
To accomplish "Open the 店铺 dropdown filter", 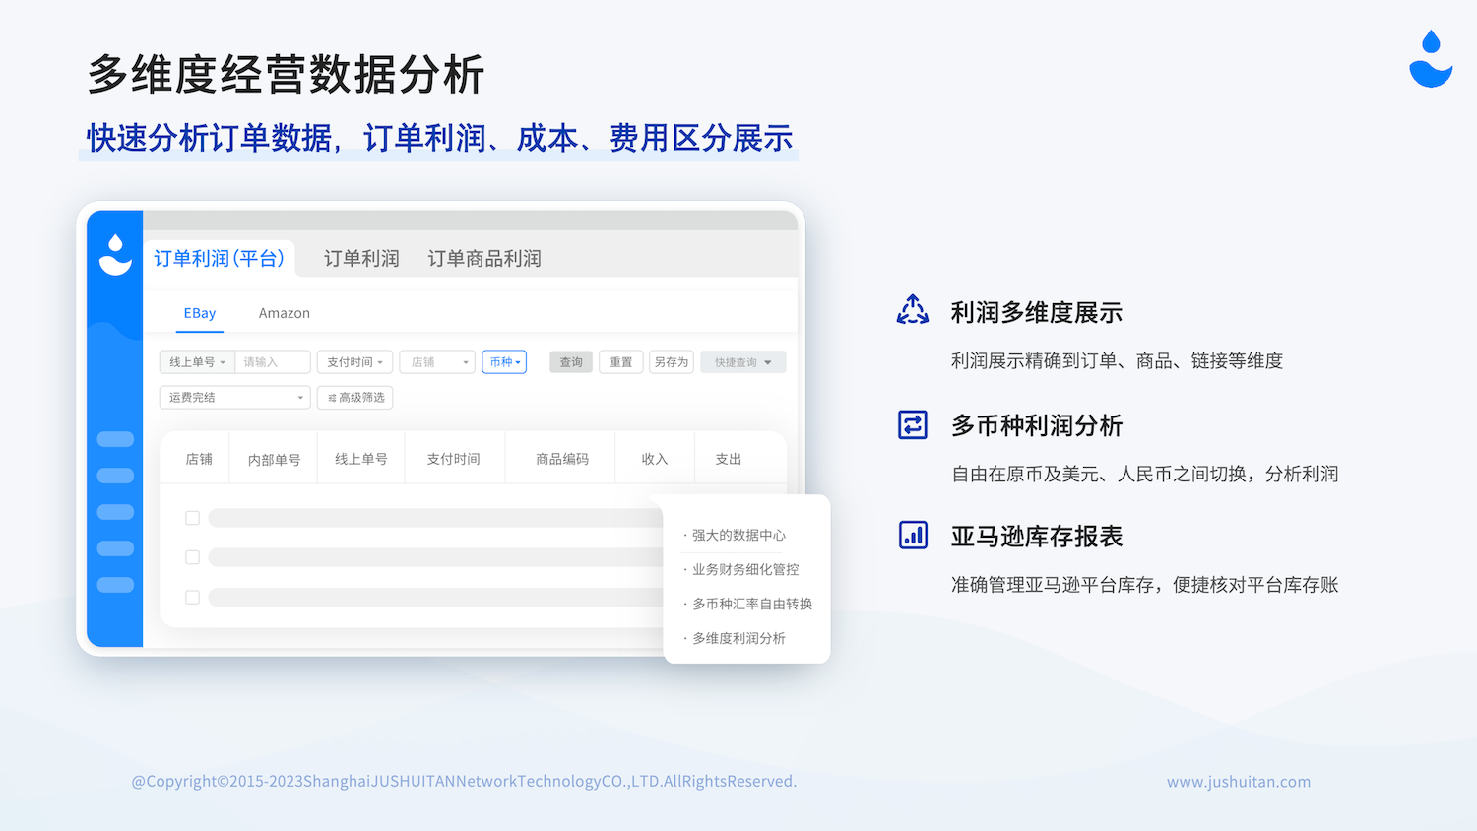I will [437, 362].
